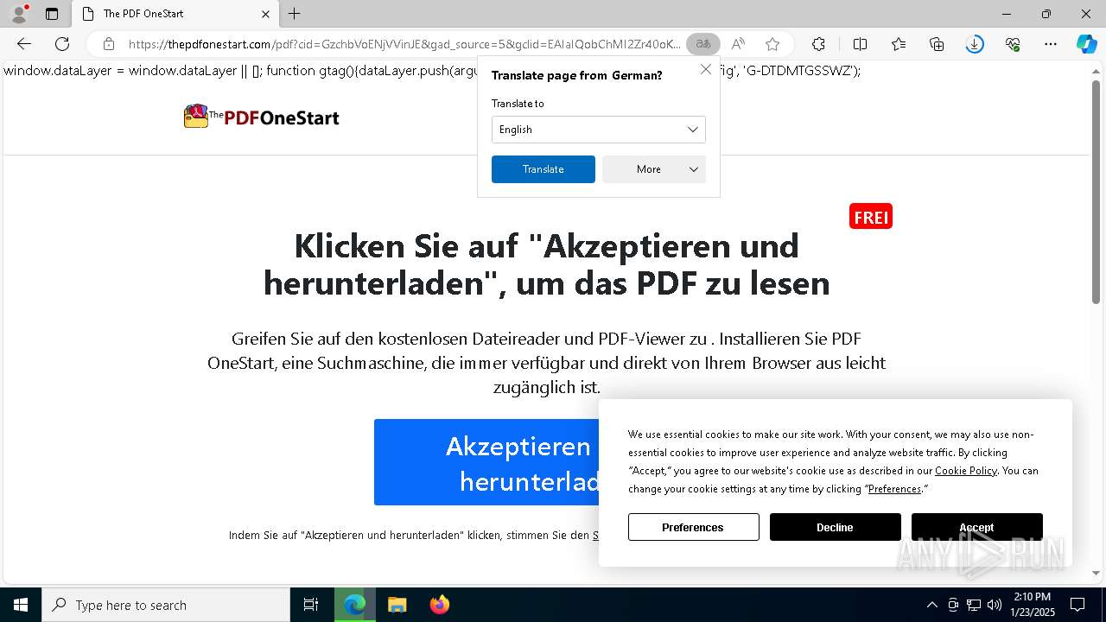The width and height of the screenshot is (1106, 622).
Task: Click the red FREI badge
Action: point(871,217)
